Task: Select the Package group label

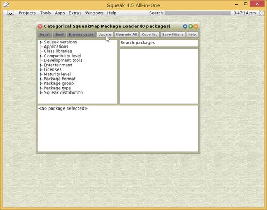Action: 59,83
